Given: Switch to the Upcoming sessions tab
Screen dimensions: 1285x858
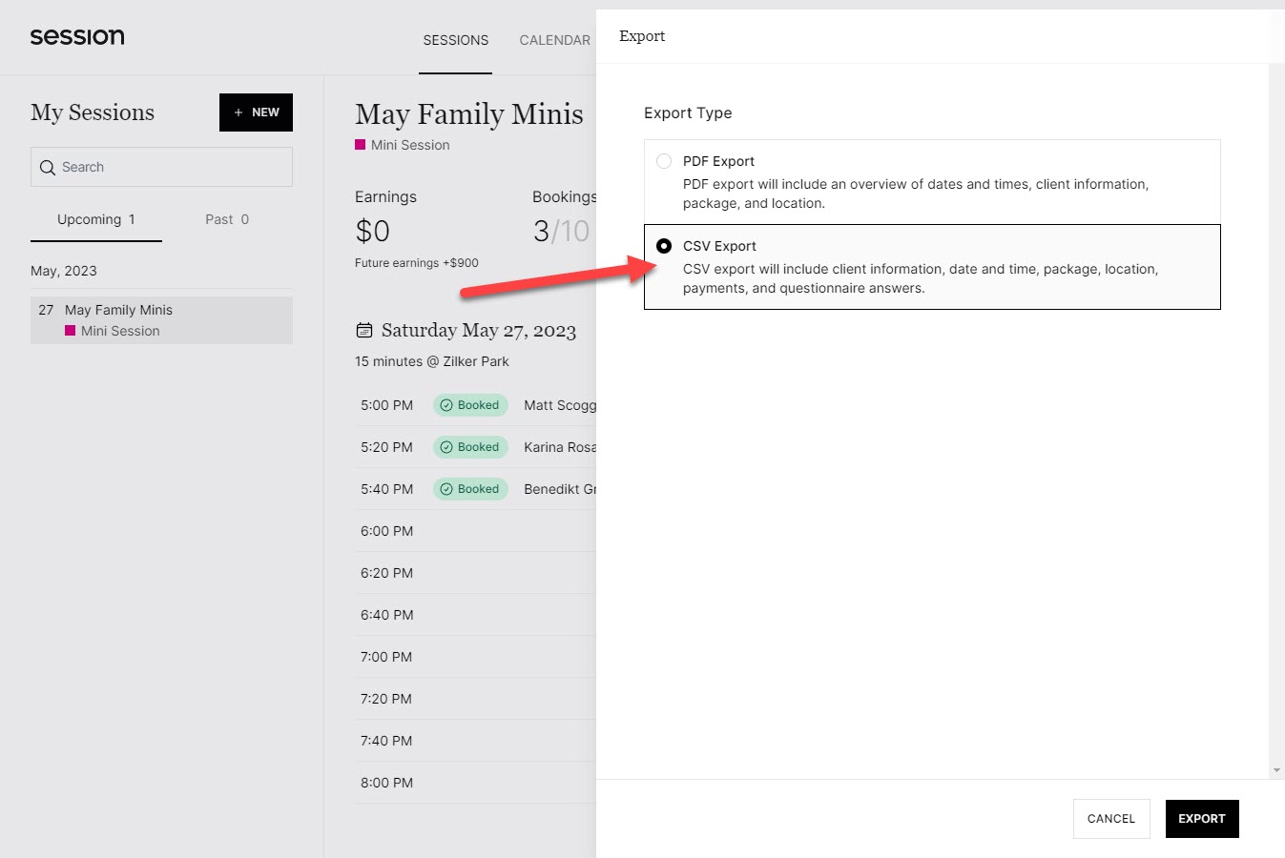Looking at the screenshot, I should click(96, 219).
